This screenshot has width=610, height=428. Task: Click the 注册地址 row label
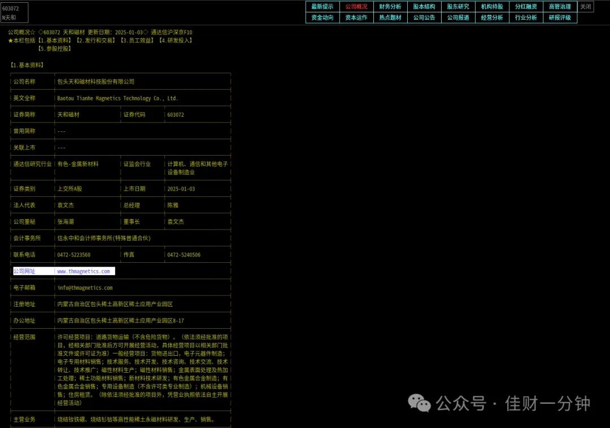(24, 304)
